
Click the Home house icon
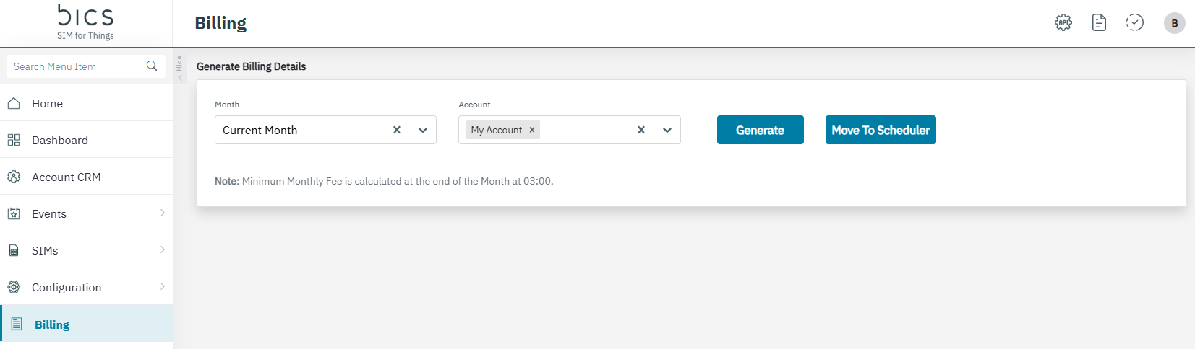[x=14, y=103]
